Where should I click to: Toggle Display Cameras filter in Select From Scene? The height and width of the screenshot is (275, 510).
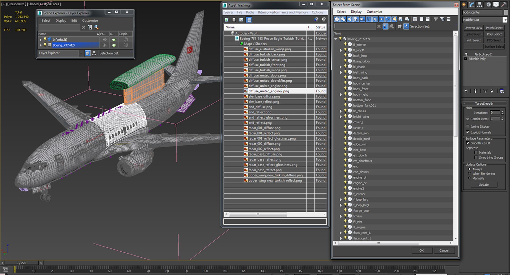356,19
